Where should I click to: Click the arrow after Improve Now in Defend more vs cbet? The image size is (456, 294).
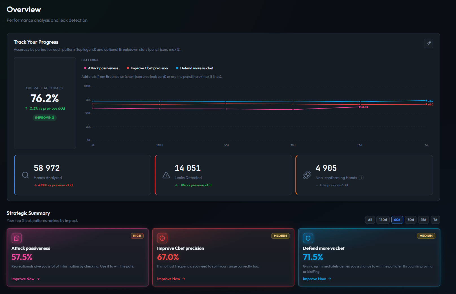(x=330, y=279)
